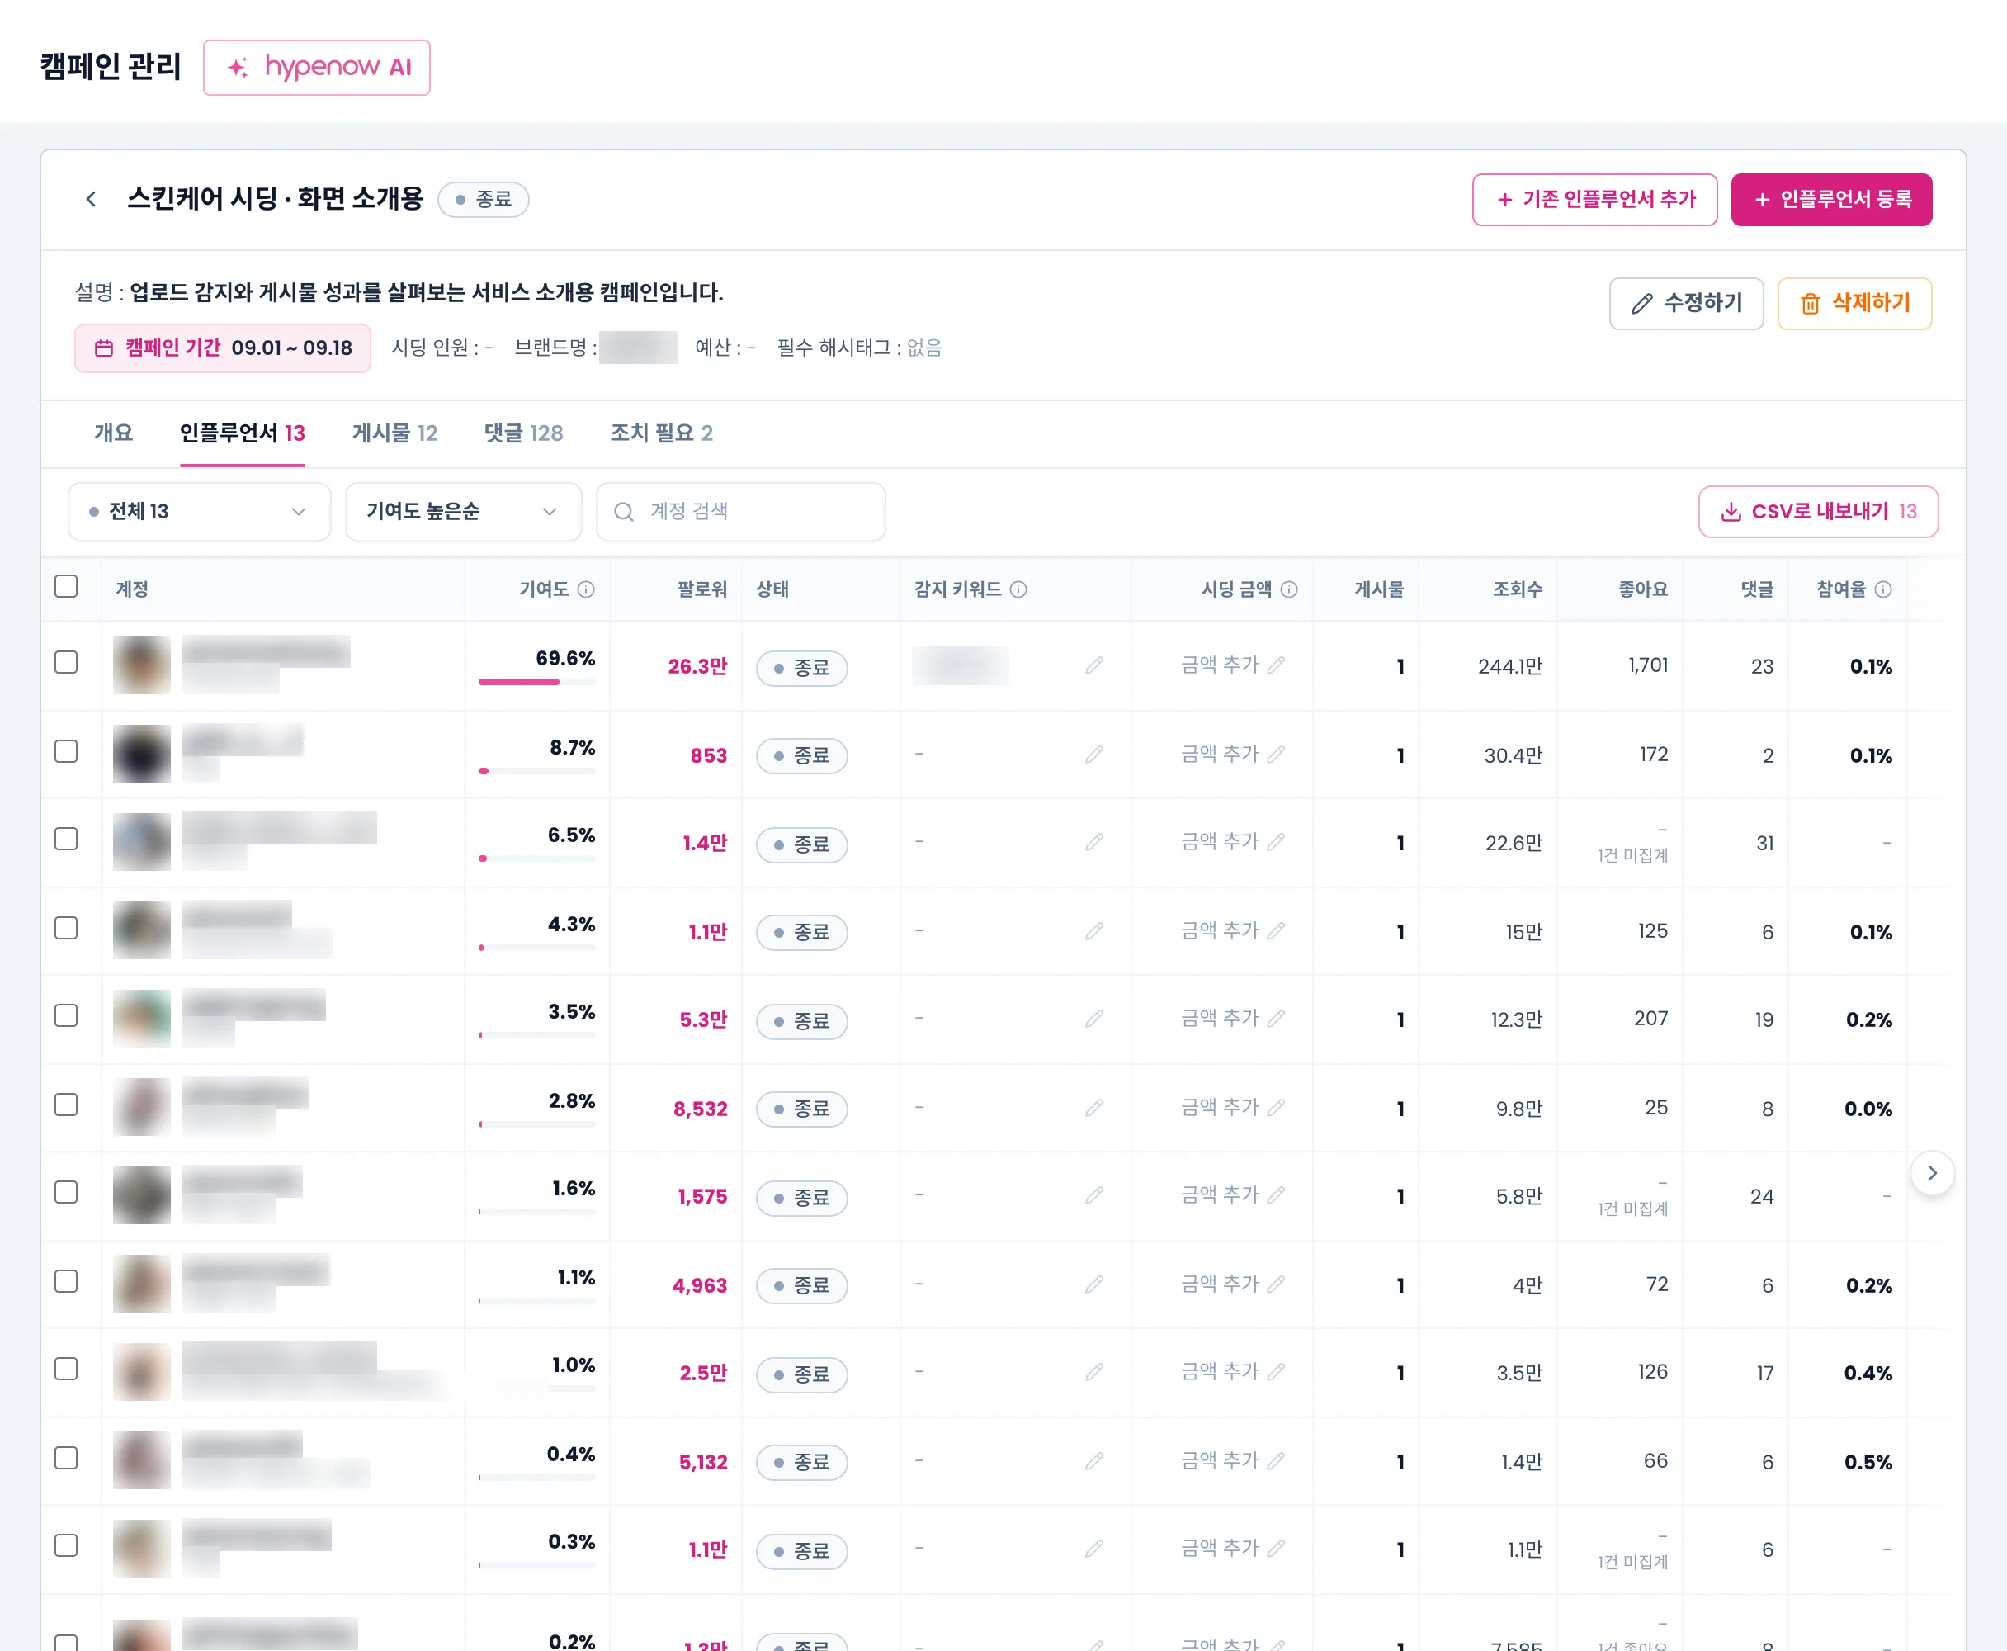Check the row with 69.6% contribution
2007x1651 pixels.
[x=67, y=662]
